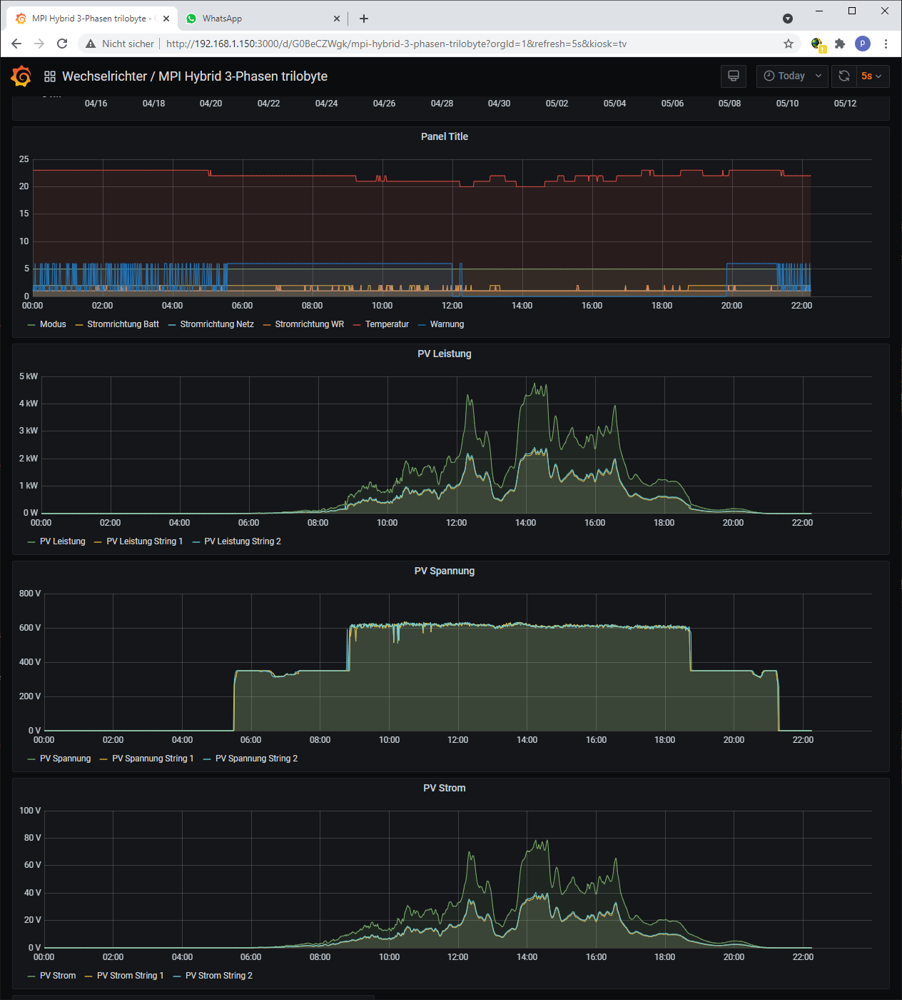Click the Grafana logo home icon
Viewport: 902px width, 1000px height.
click(21, 76)
